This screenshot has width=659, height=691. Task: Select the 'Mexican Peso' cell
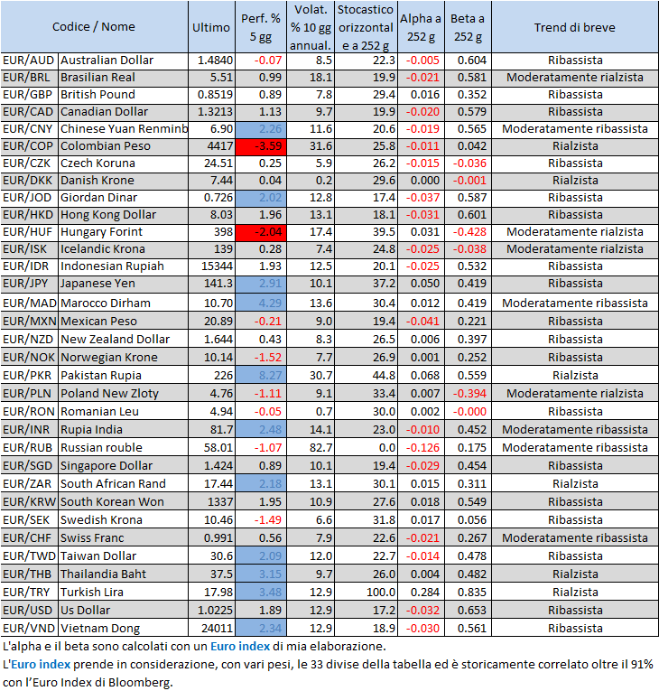click(x=124, y=322)
